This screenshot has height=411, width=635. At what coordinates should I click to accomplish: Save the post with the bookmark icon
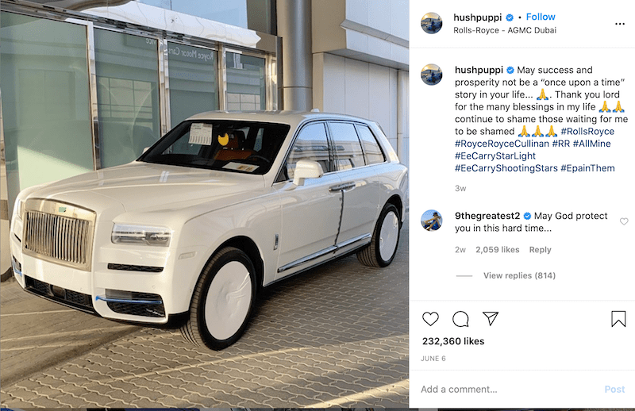618,319
